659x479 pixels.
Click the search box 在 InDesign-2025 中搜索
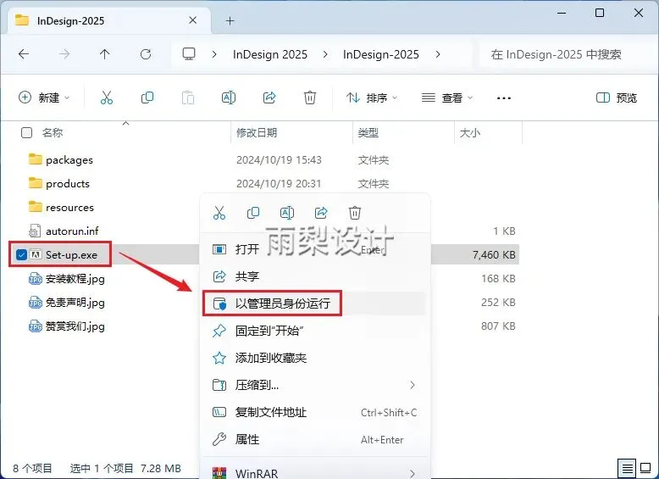(566, 54)
